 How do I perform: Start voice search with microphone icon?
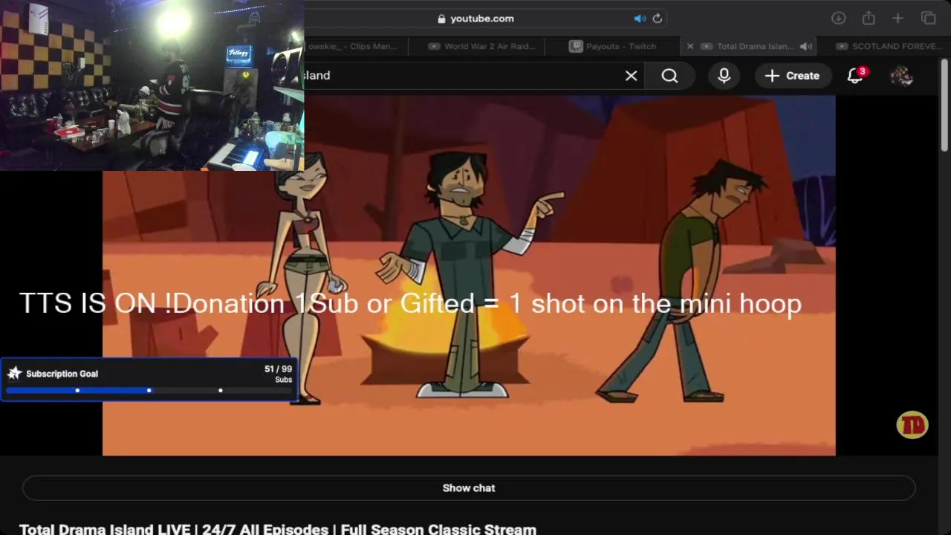click(x=724, y=76)
